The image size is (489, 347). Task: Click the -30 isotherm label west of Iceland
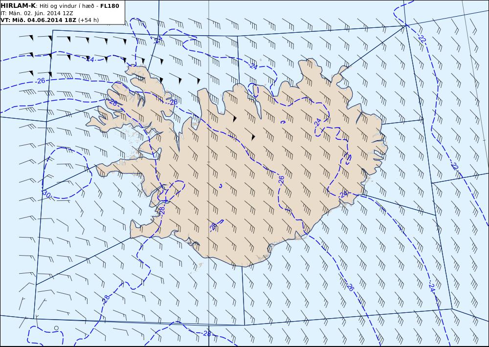click(x=46, y=194)
